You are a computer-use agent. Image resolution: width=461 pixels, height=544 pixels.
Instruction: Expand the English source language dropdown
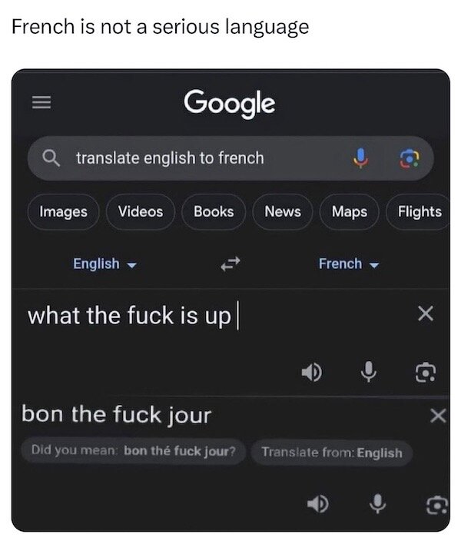click(x=104, y=264)
